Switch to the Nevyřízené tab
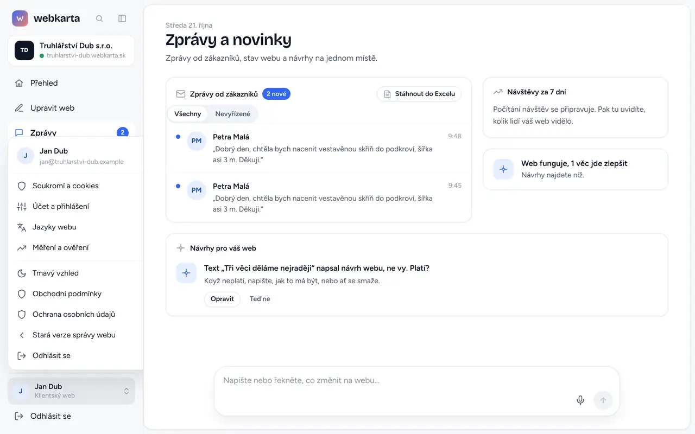Image resolution: width=695 pixels, height=434 pixels. coord(233,114)
